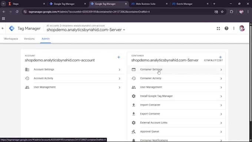Screen dimensions: 252x142
Task: Click the External Account Links gear icon
Action: tap(133, 123)
